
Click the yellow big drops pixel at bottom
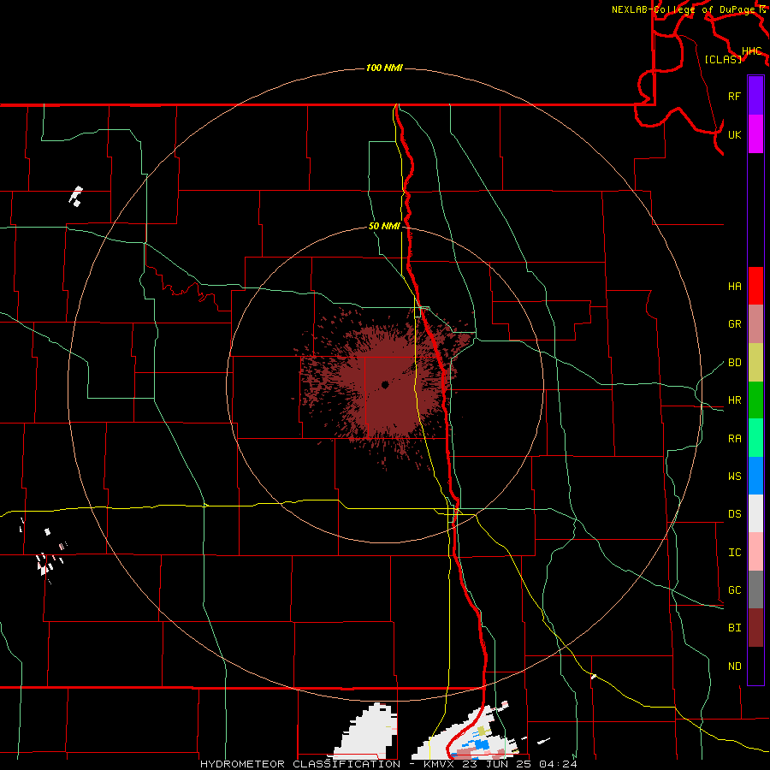tap(482, 731)
